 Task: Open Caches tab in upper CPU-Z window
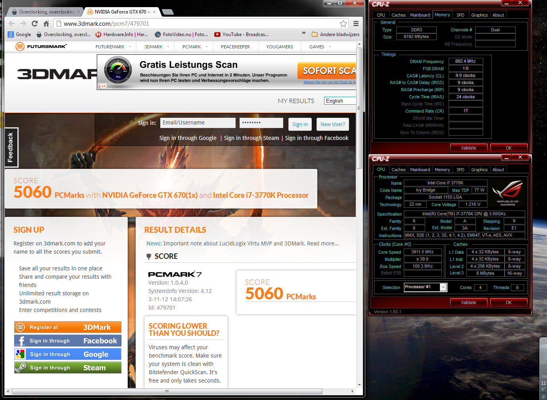pos(399,15)
